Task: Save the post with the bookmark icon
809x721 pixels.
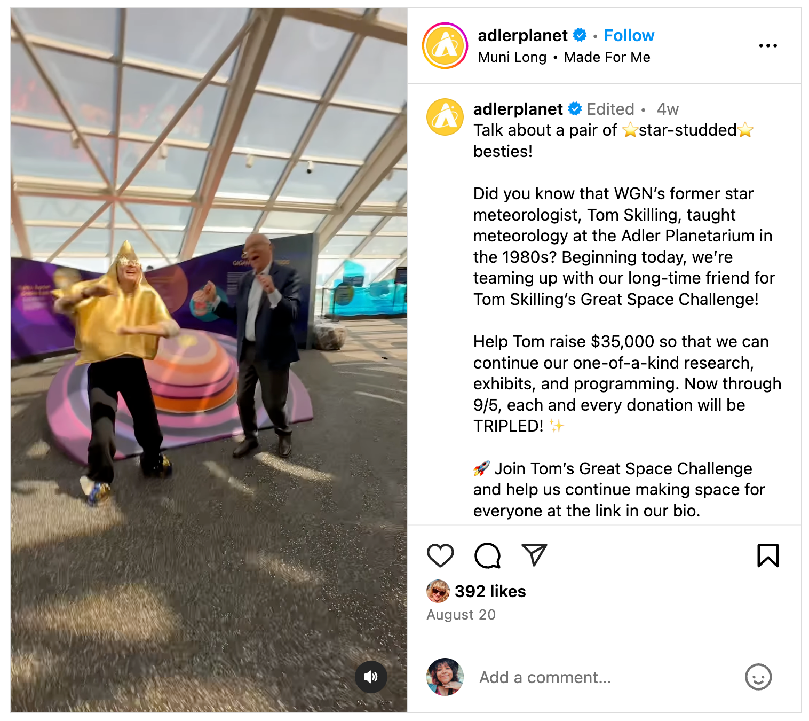Action: pos(768,555)
